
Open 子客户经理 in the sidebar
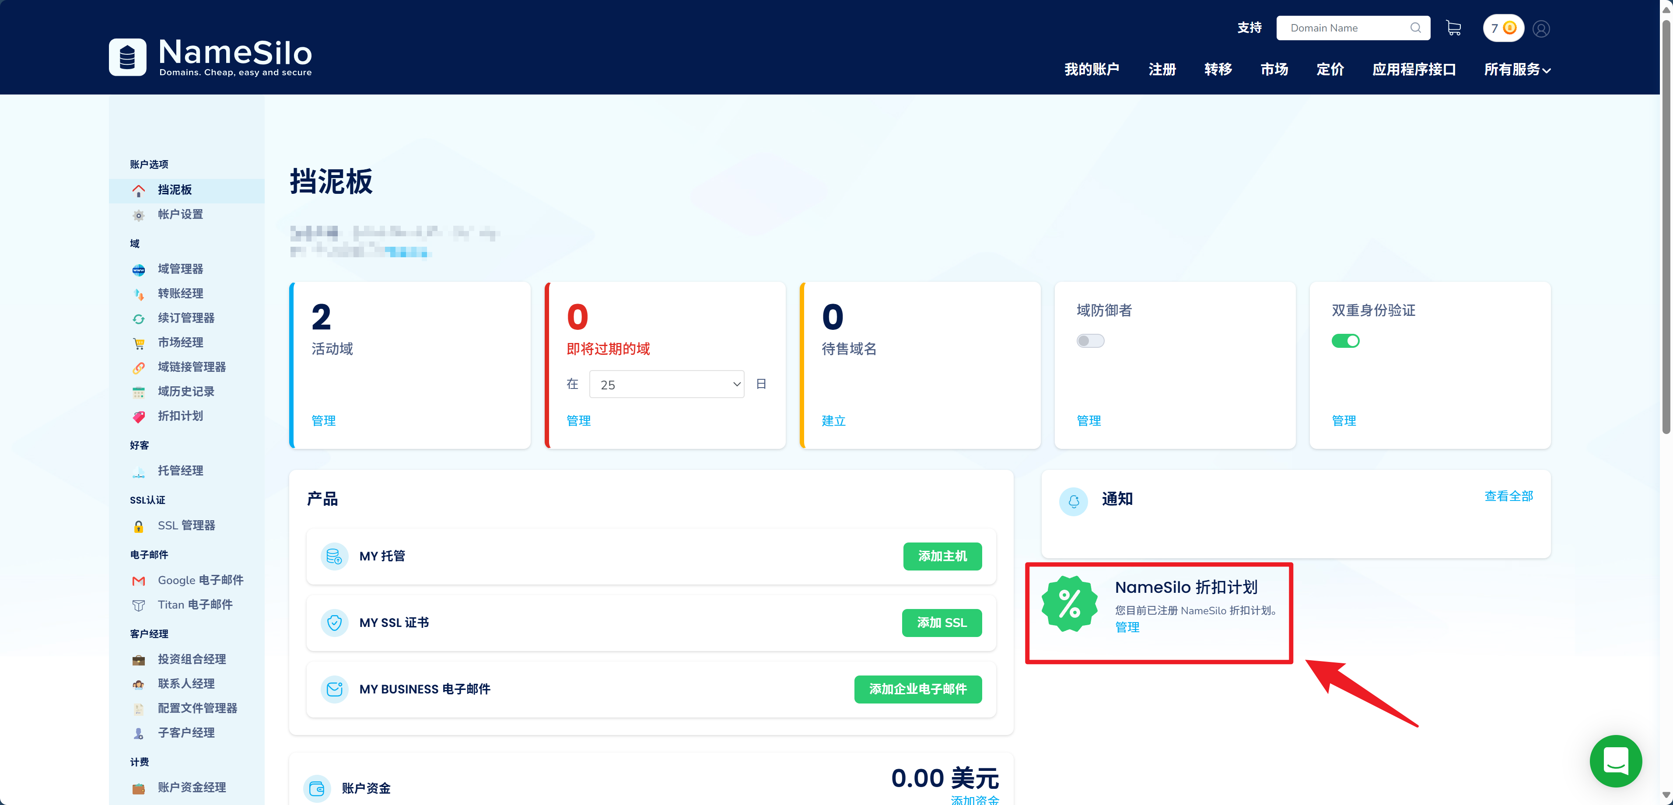tap(186, 733)
